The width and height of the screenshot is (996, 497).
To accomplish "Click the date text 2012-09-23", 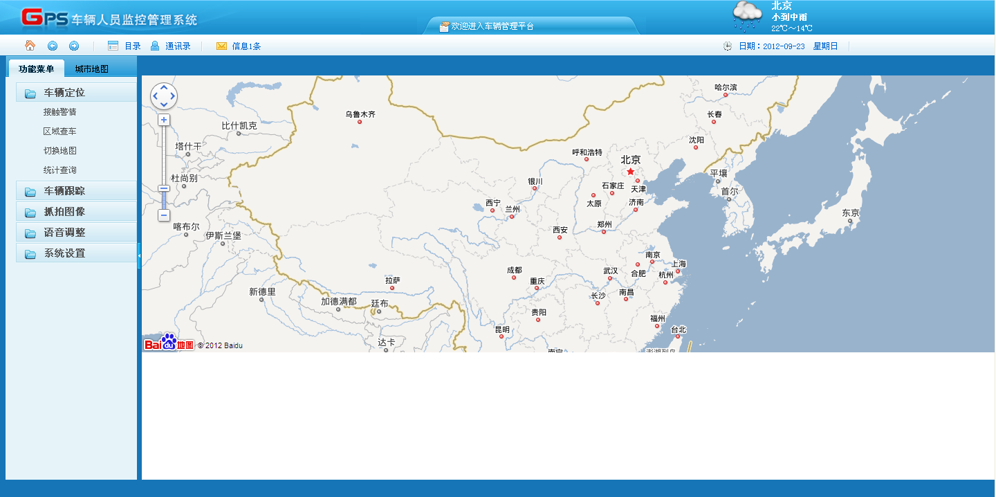I will [x=784, y=46].
